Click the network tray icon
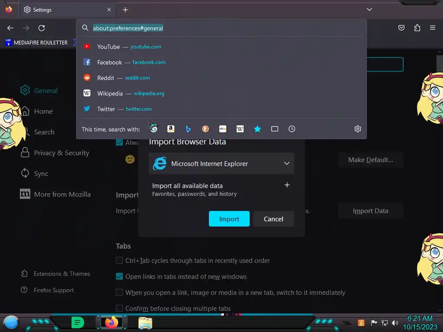 (385, 322)
